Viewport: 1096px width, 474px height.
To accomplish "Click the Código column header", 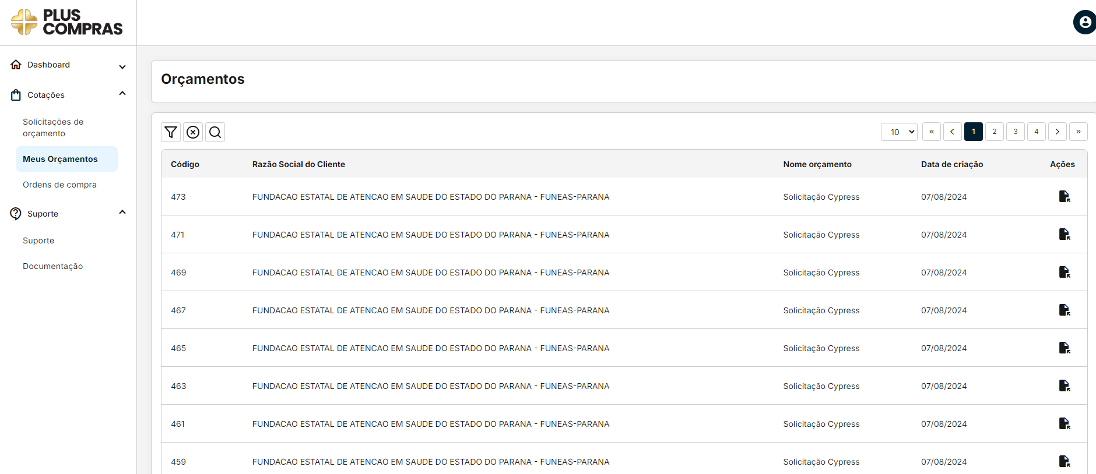I will coord(185,164).
